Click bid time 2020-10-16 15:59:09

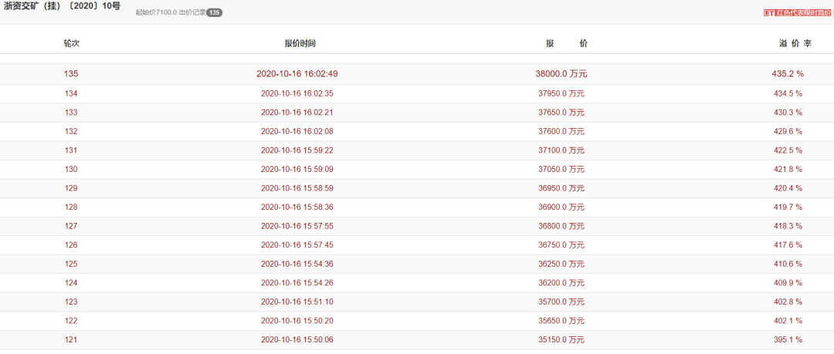[x=297, y=169]
